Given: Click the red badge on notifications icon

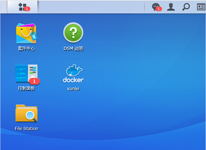Looking at the screenshot, I should (159, 9).
